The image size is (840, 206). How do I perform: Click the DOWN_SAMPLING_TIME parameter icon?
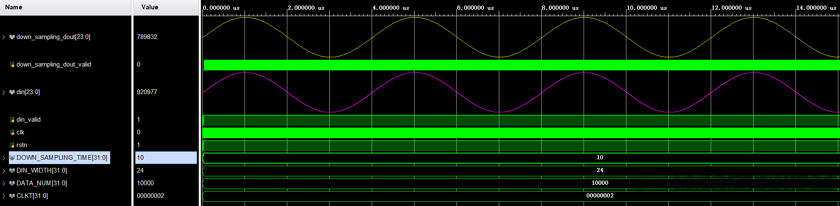pyautogui.click(x=12, y=158)
